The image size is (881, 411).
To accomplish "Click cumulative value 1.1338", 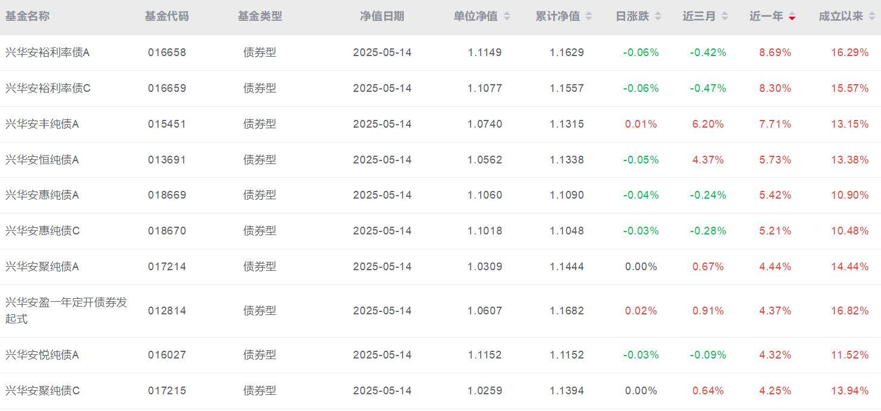I will (567, 160).
